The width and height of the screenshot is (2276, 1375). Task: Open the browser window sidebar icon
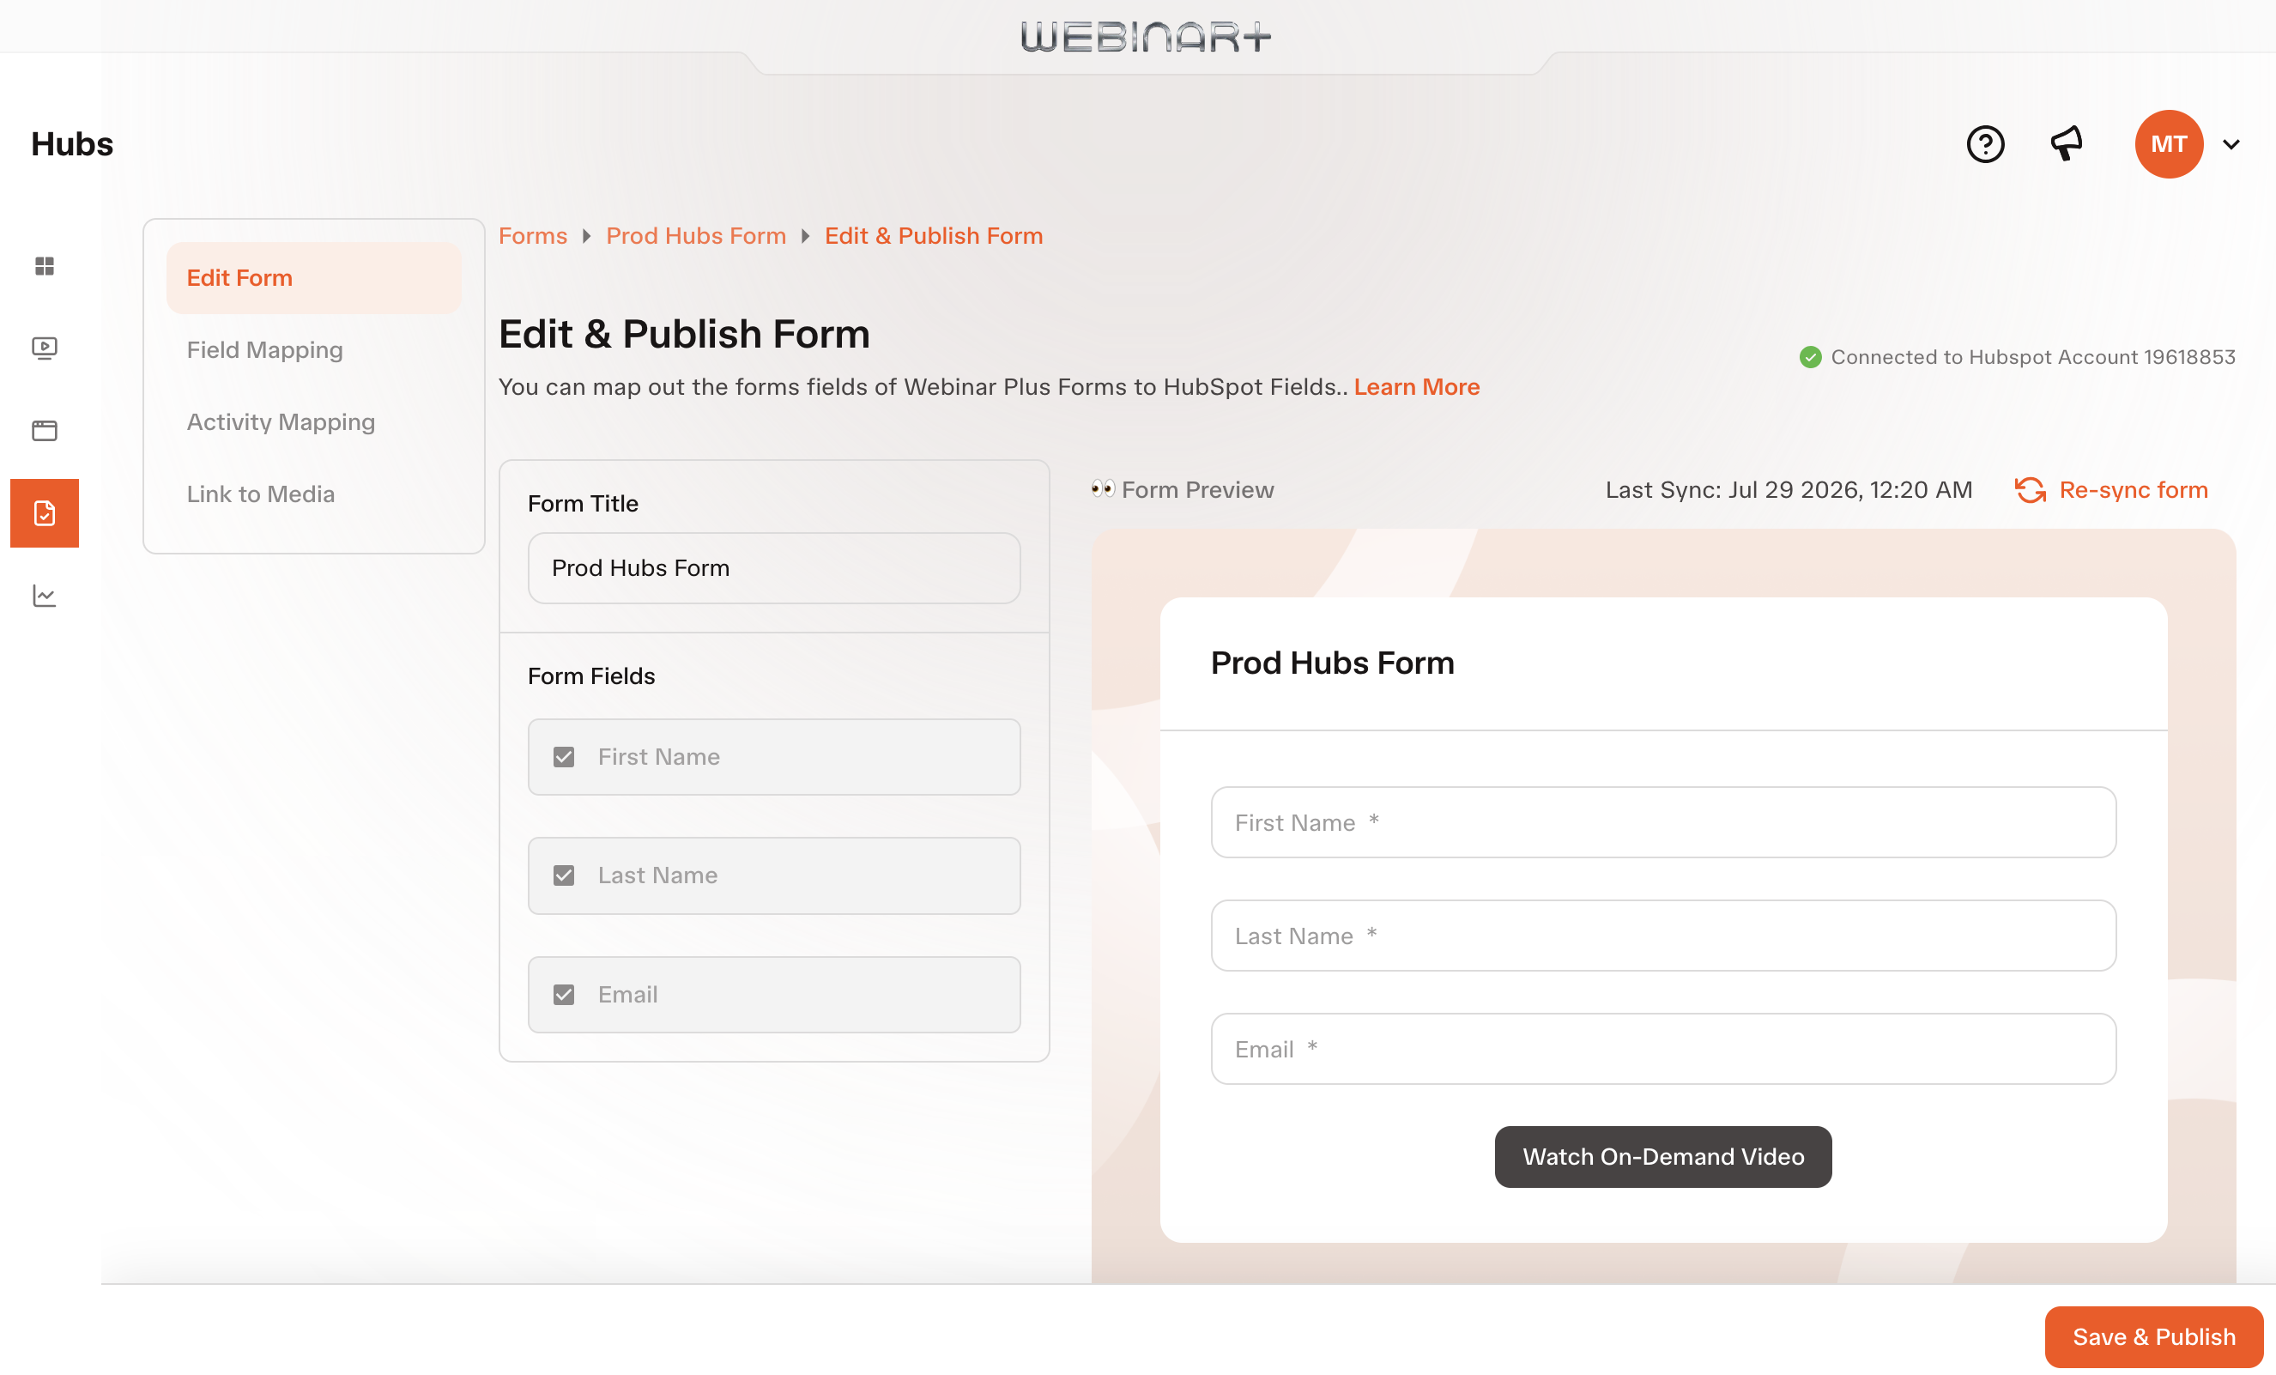click(x=45, y=431)
